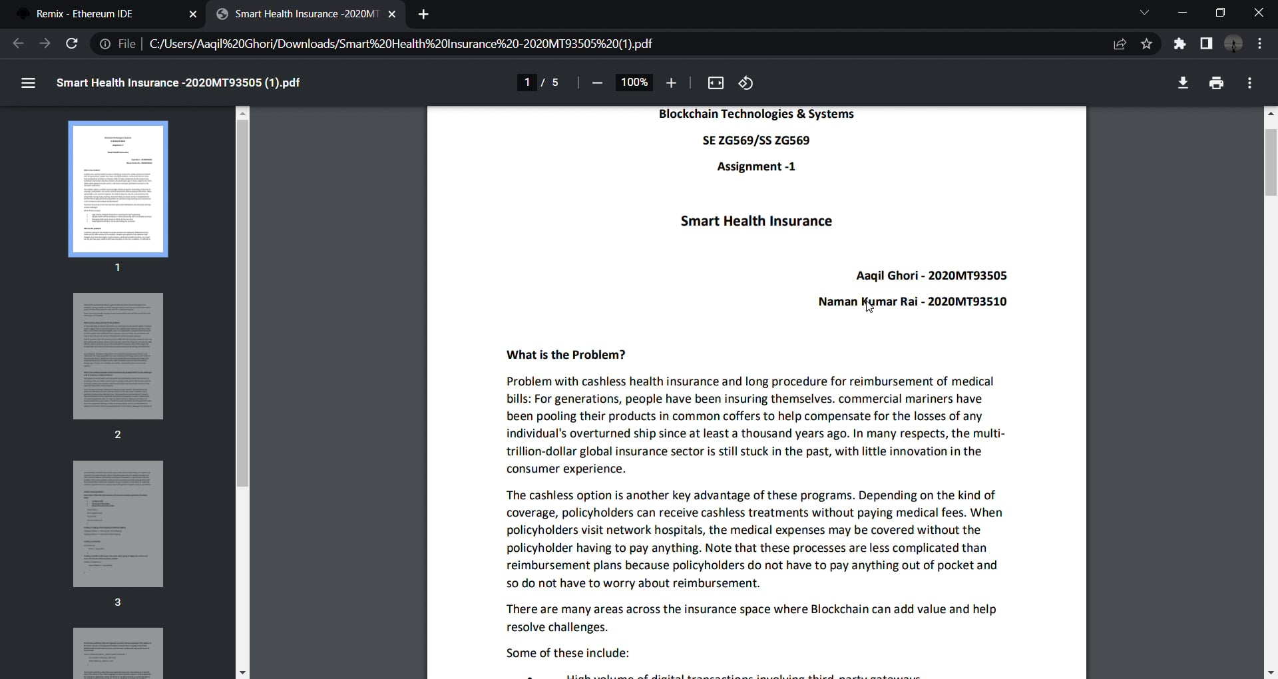
Task: Toggle the PDF thumbnail sidebar menu
Action: pyautogui.click(x=29, y=83)
